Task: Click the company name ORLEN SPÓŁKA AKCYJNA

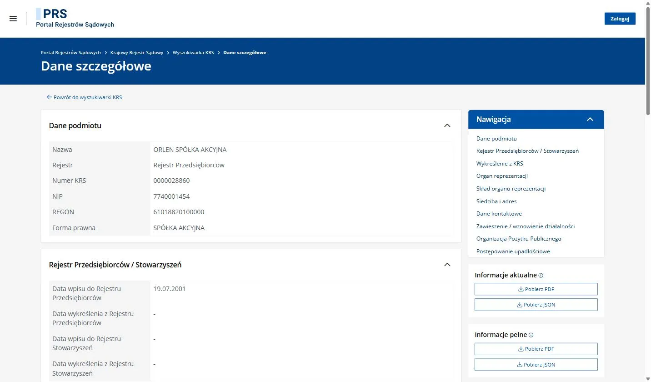Action: 190,150
